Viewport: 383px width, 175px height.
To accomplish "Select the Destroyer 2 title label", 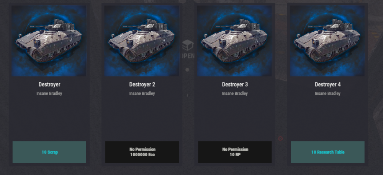I will (x=142, y=84).
